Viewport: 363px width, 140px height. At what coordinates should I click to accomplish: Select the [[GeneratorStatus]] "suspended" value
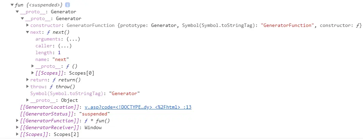click(94, 114)
